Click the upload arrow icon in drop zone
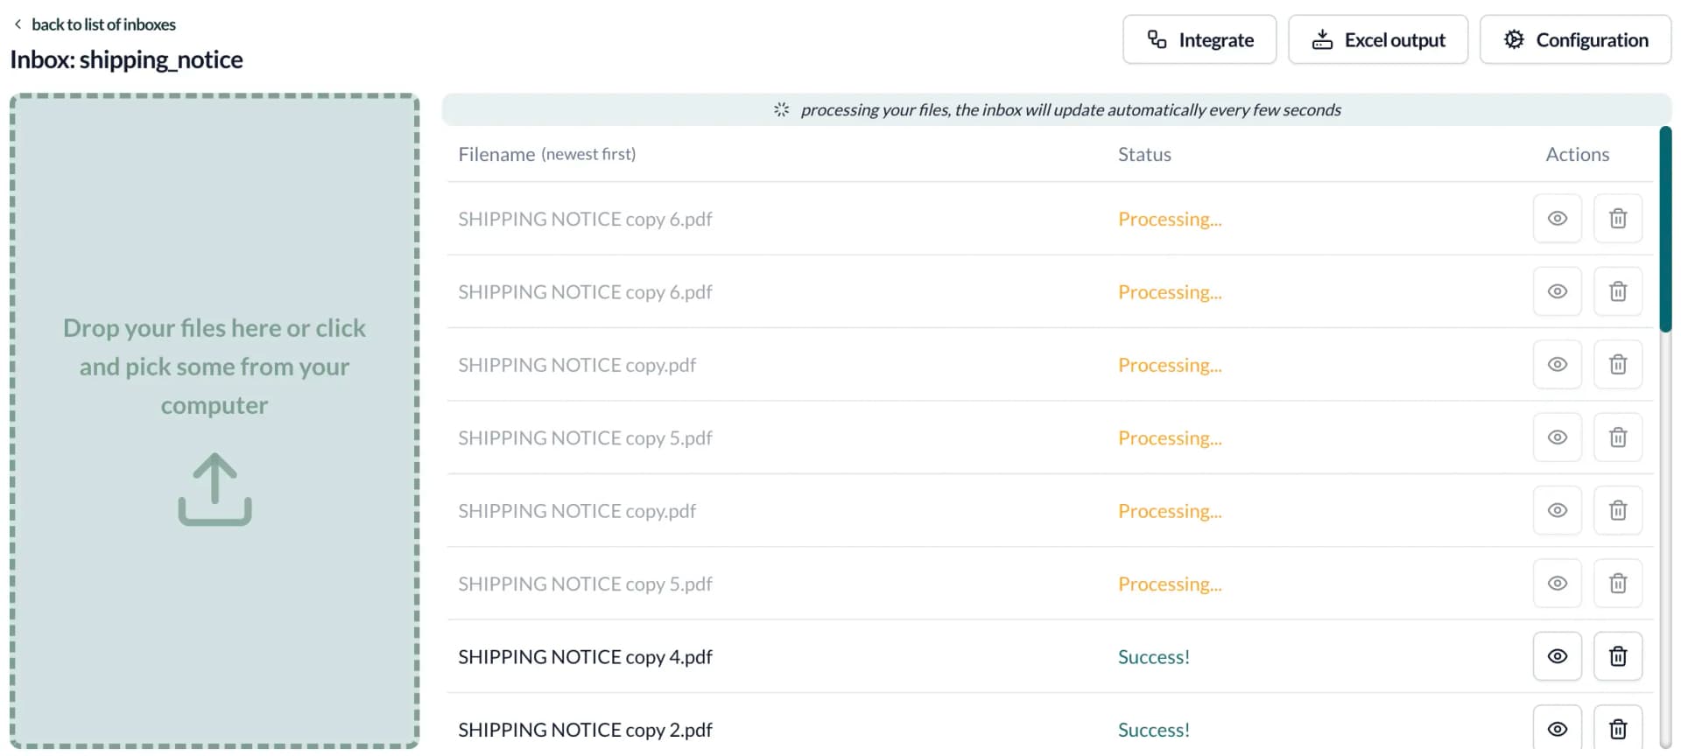Image resolution: width=1681 pixels, height=756 pixels. 215,489
